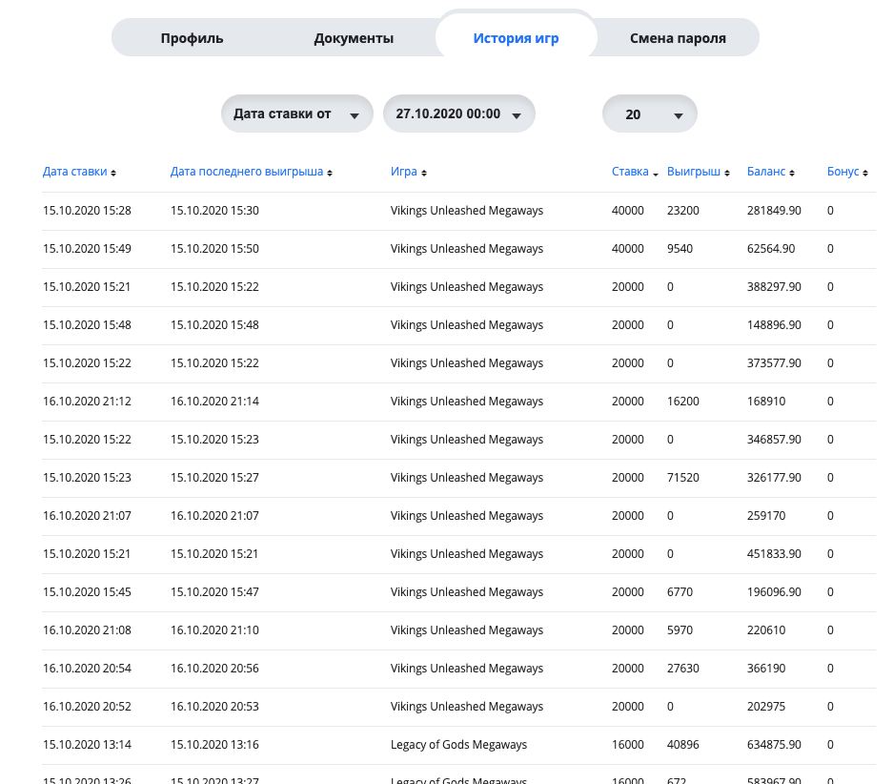This screenshot has height=784, width=893.
Task: Click the balance value 62564.90
Action: coord(771,248)
